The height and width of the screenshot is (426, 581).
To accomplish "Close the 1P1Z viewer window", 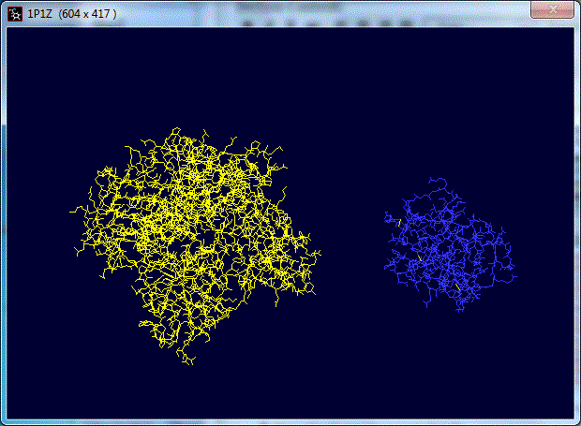I will (x=552, y=8).
